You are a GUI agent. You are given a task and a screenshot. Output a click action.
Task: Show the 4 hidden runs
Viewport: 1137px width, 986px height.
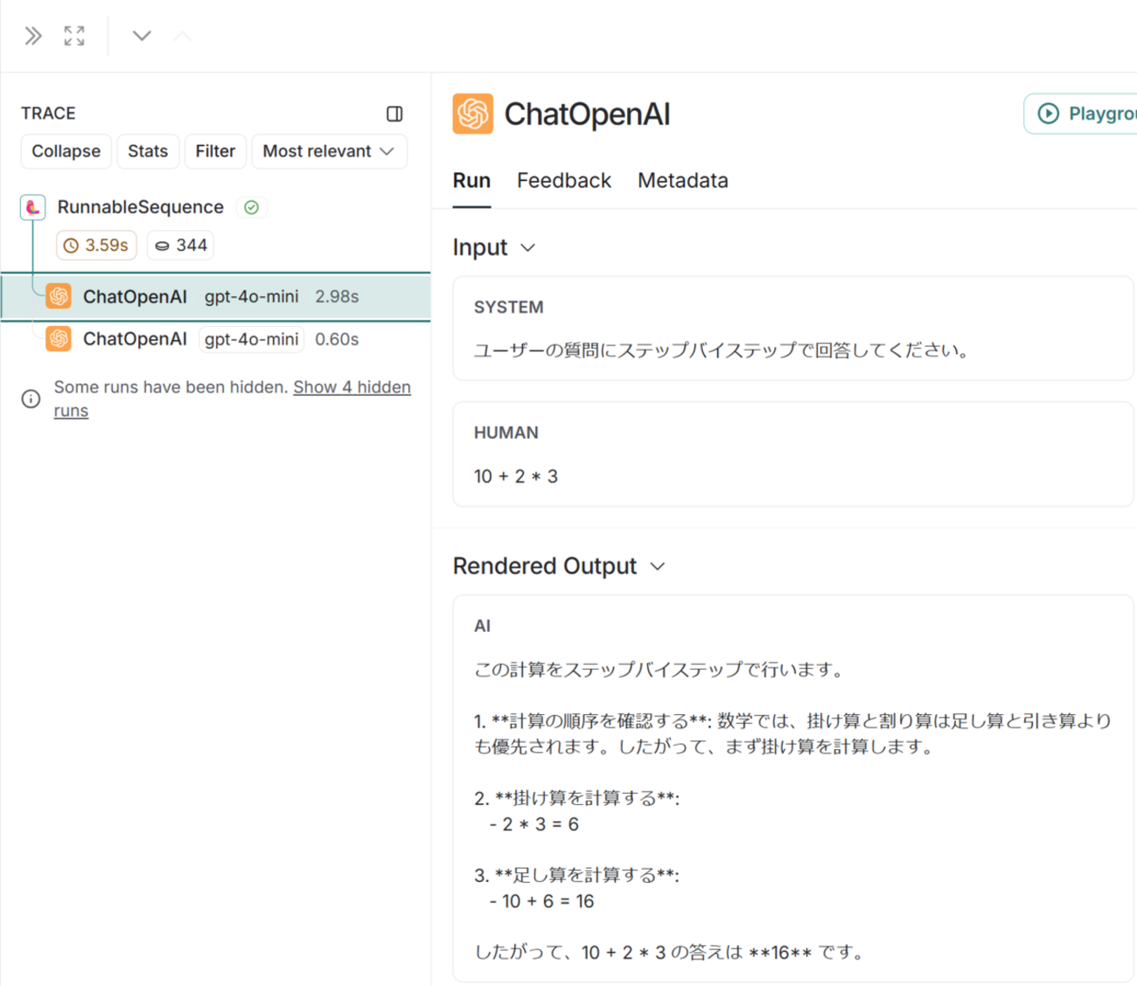tap(352, 387)
